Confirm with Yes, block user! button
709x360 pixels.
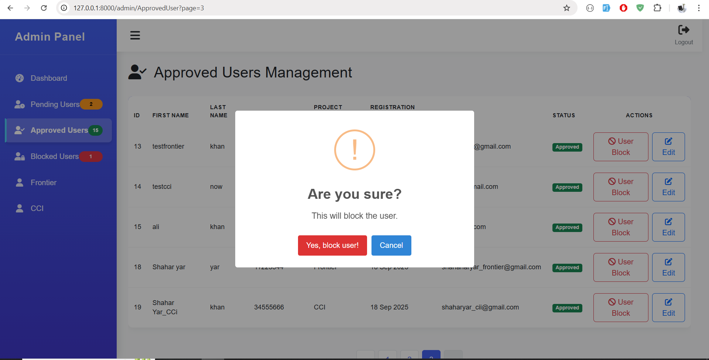click(x=332, y=245)
